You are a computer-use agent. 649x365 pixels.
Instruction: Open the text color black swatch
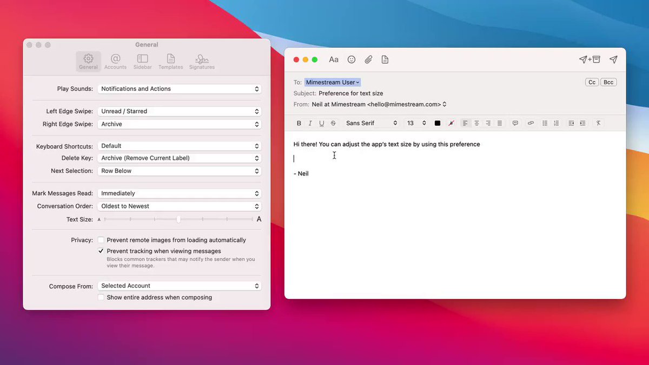tap(438, 123)
